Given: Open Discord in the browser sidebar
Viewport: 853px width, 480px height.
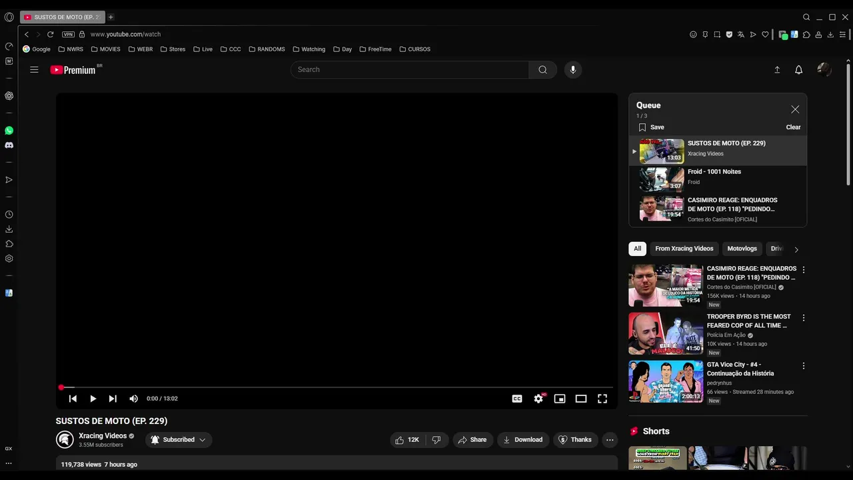Looking at the screenshot, I should (9, 145).
